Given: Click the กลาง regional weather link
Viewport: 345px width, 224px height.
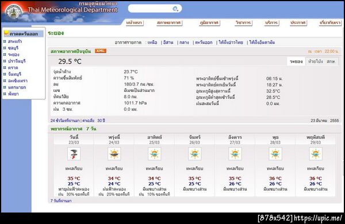Looking at the screenshot, I should tap(184, 43).
